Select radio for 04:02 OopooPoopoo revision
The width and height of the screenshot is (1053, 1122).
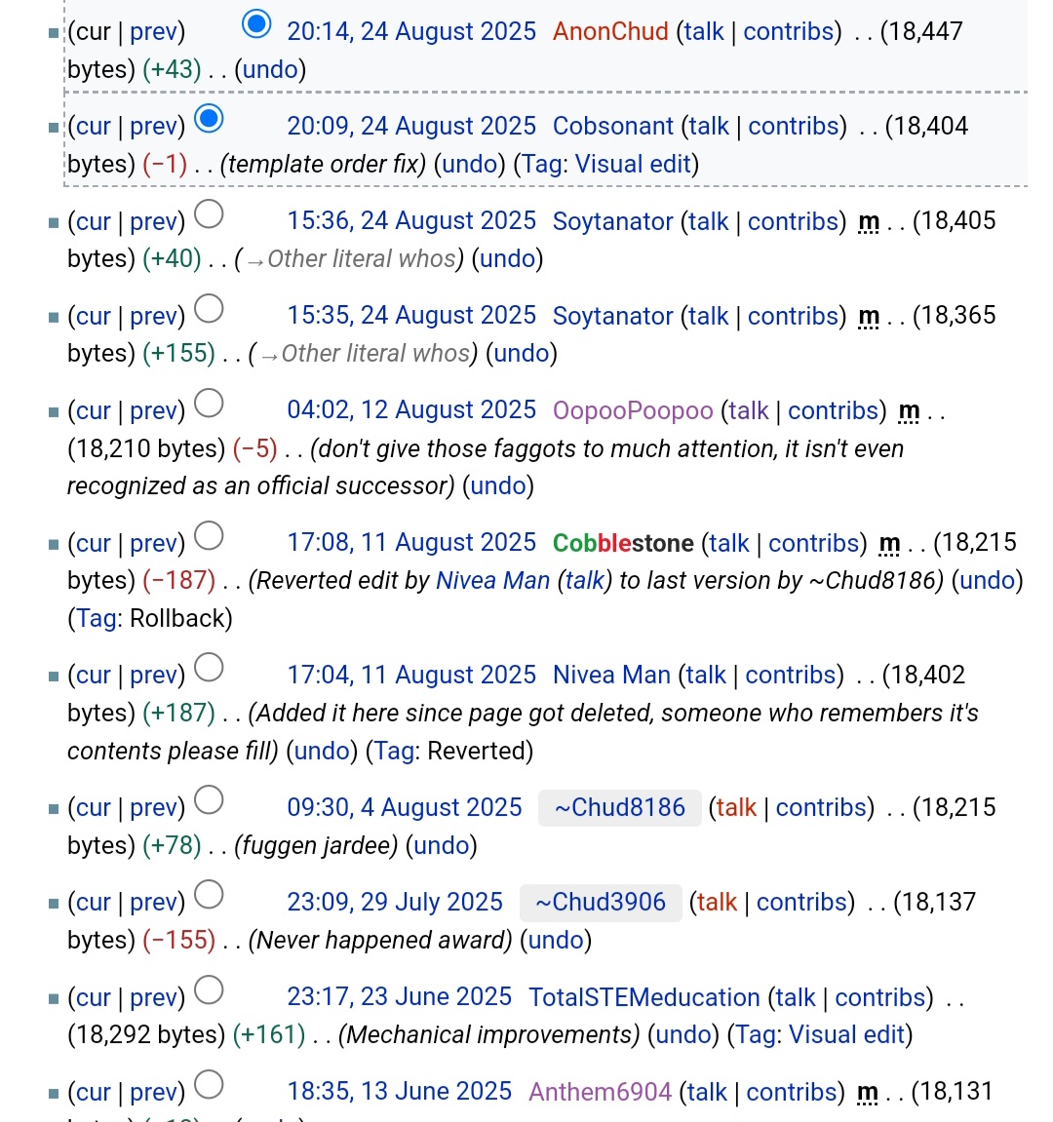click(209, 403)
